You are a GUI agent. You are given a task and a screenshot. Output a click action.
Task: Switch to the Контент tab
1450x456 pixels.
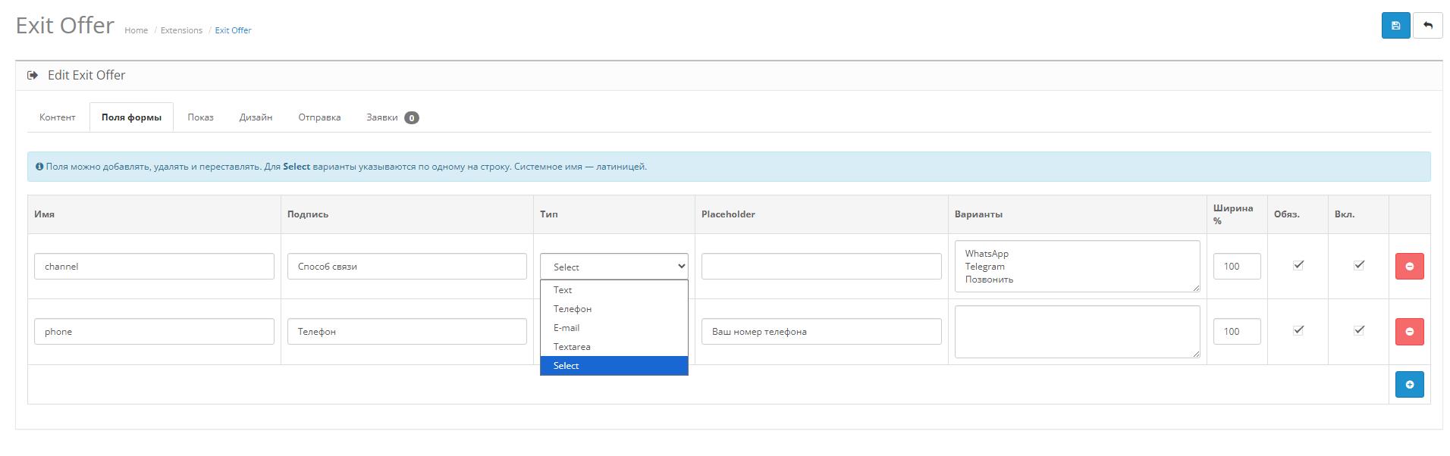(x=58, y=117)
